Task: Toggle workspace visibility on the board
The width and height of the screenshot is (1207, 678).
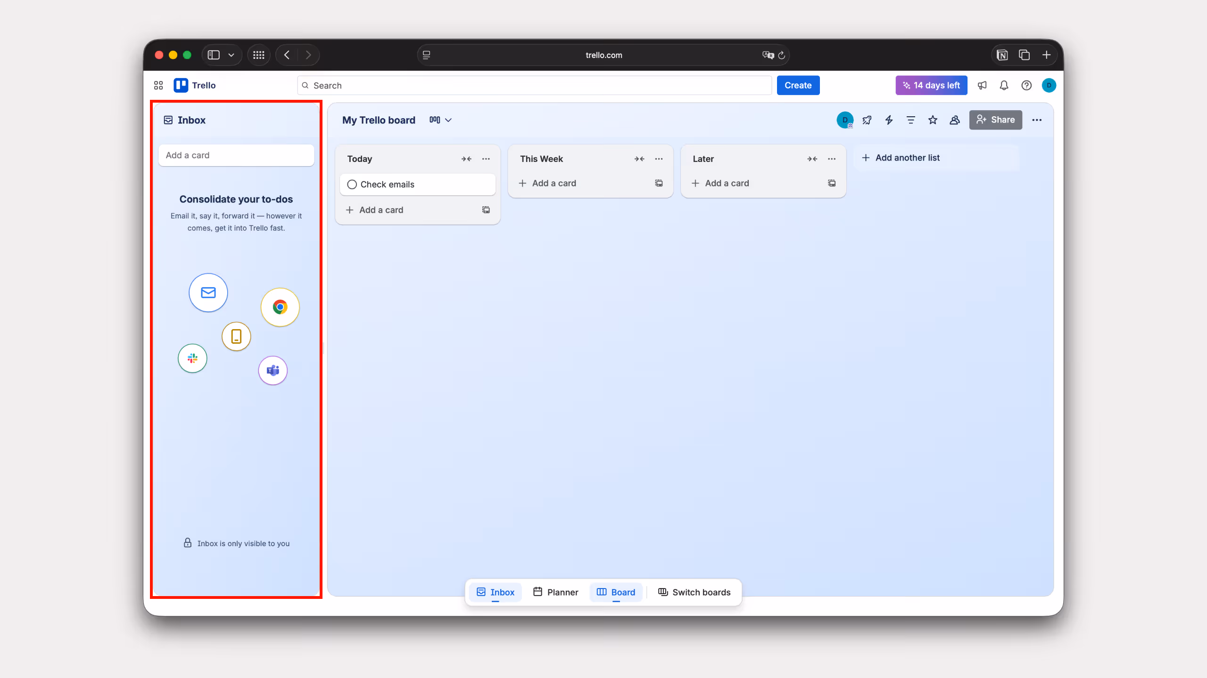Action: (954, 120)
